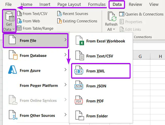Click the From Web globe icon
Image resolution: width=165 pixels, height=125 pixels.
(19, 21)
